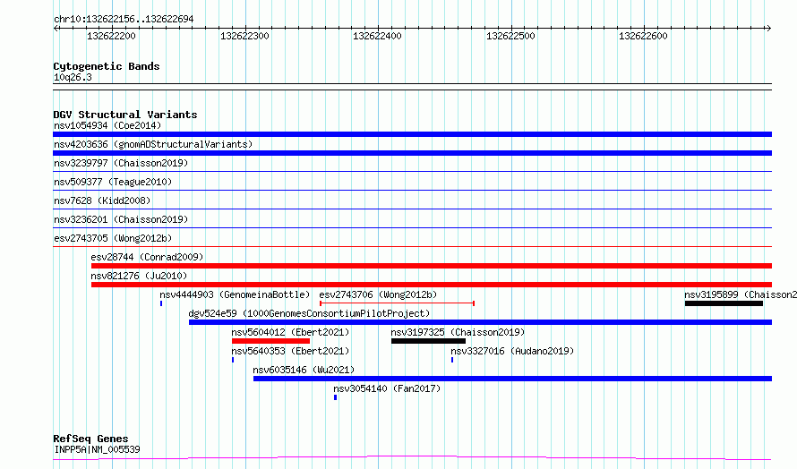This screenshot has height=469, width=797.
Task: Click the thick blue bar under nsv4203636
Action: point(412,153)
